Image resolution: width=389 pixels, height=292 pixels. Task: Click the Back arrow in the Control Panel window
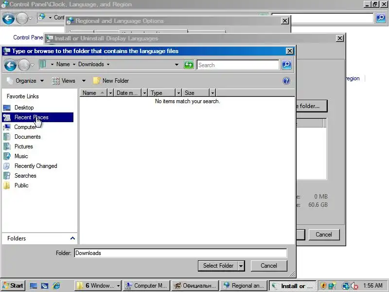pyautogui.click(x=8, y=18)
